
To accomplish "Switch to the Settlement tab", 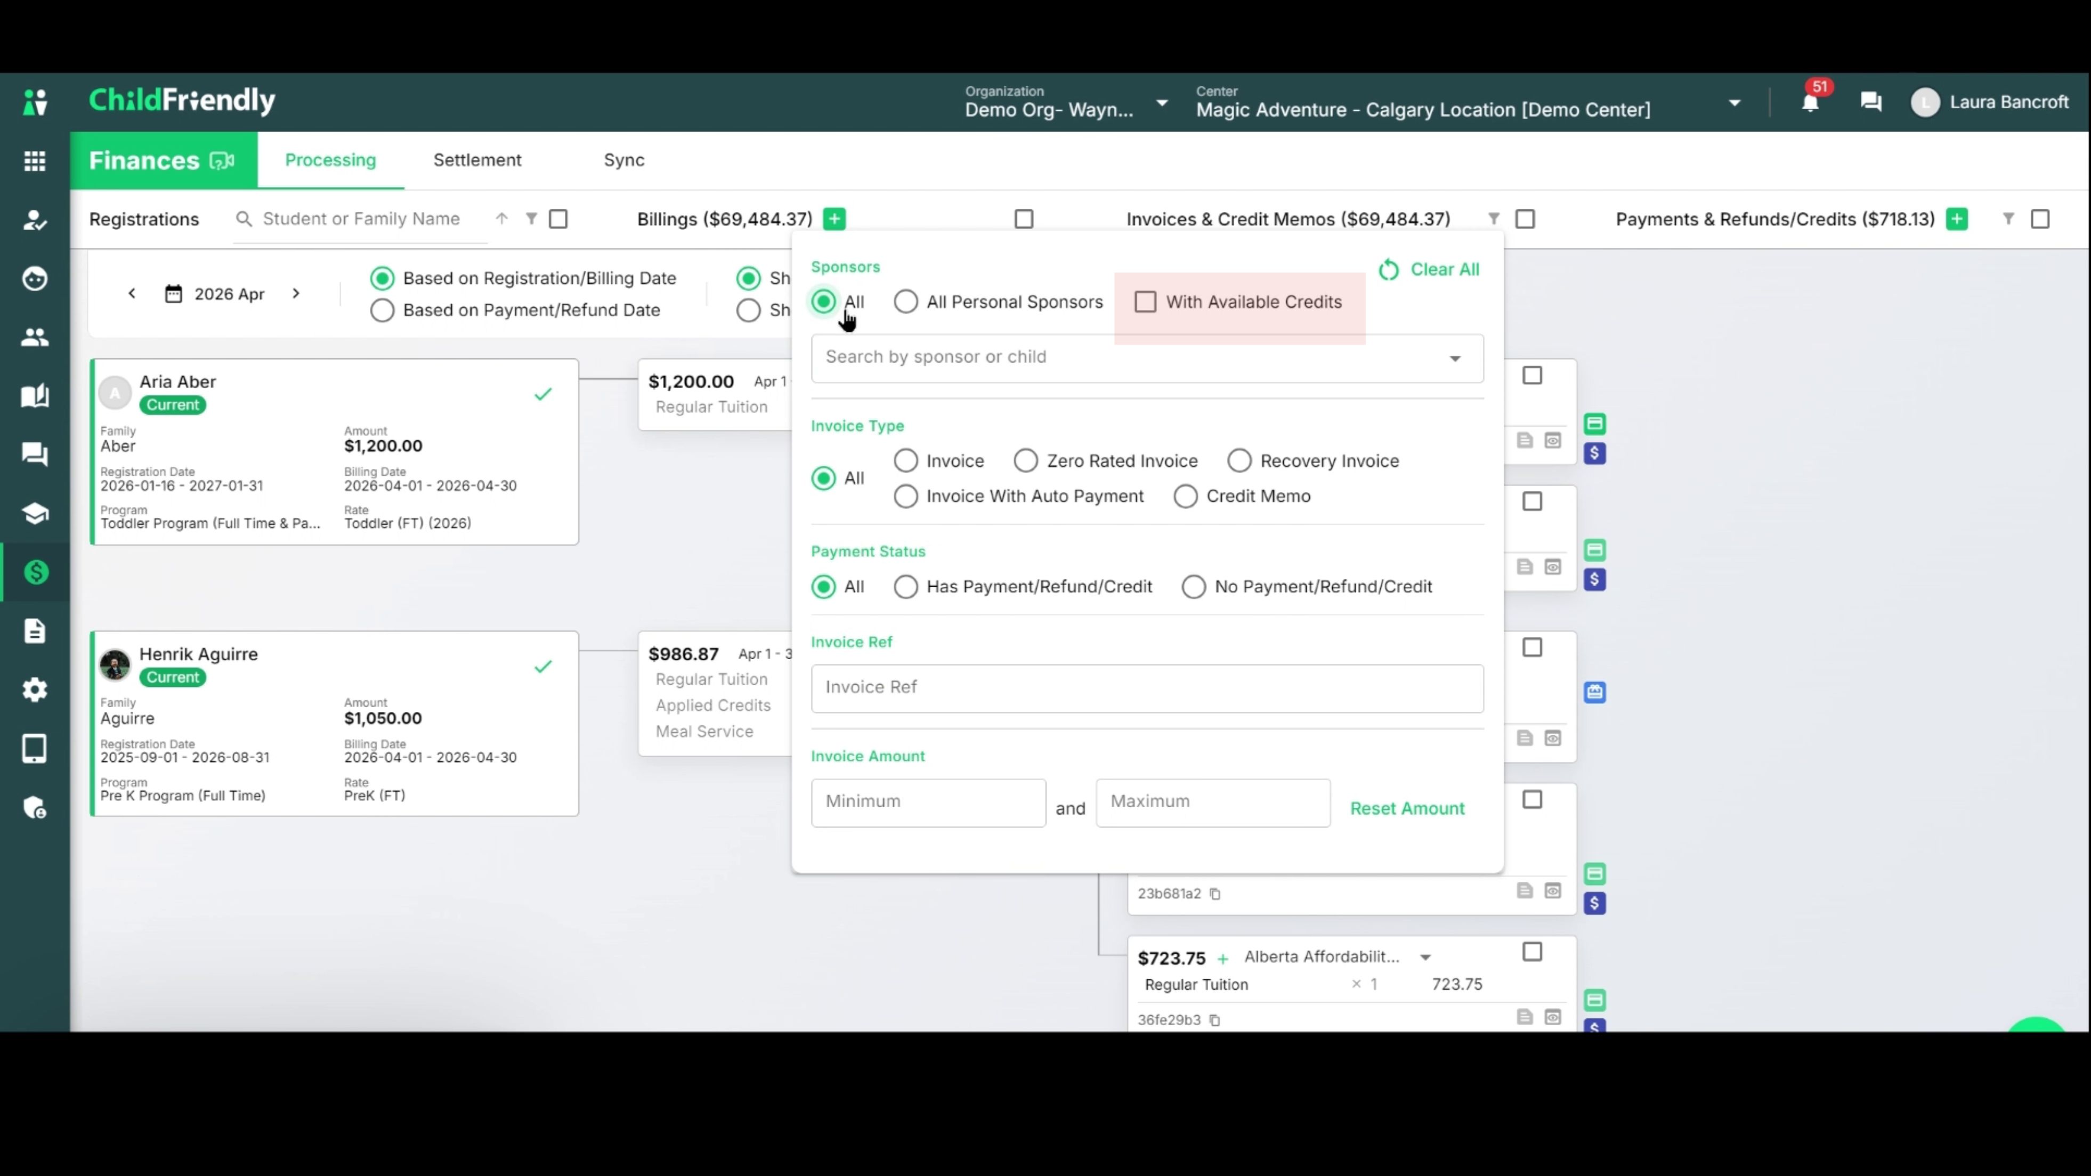I will pyautogui.click(x=477, y=161).
